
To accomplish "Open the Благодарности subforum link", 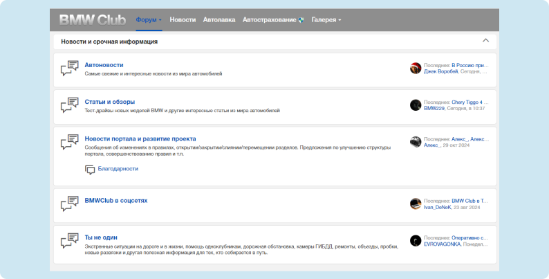I will pos(118,168).
